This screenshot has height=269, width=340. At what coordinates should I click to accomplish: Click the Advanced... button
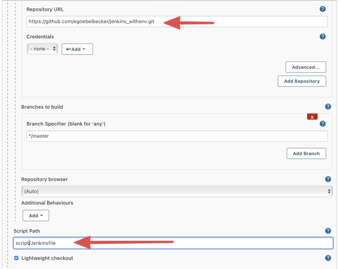(306, 67)
